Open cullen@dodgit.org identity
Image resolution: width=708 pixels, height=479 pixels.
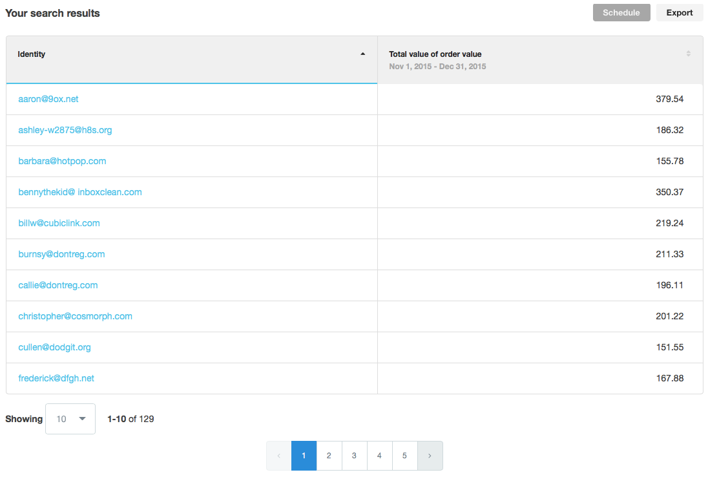pos(55,347)
